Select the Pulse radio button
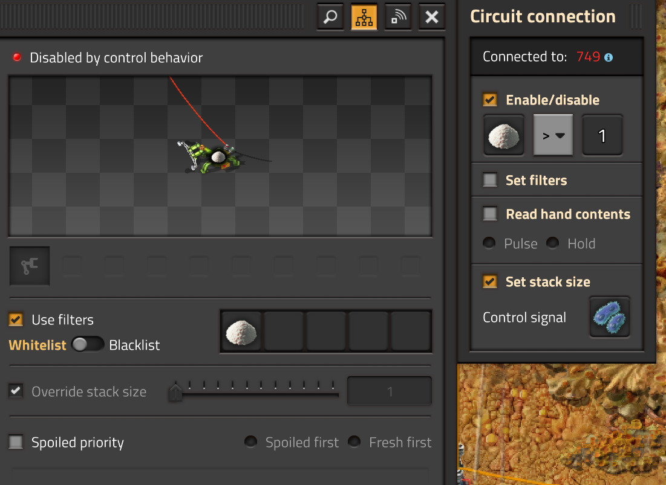 [489, 243]
